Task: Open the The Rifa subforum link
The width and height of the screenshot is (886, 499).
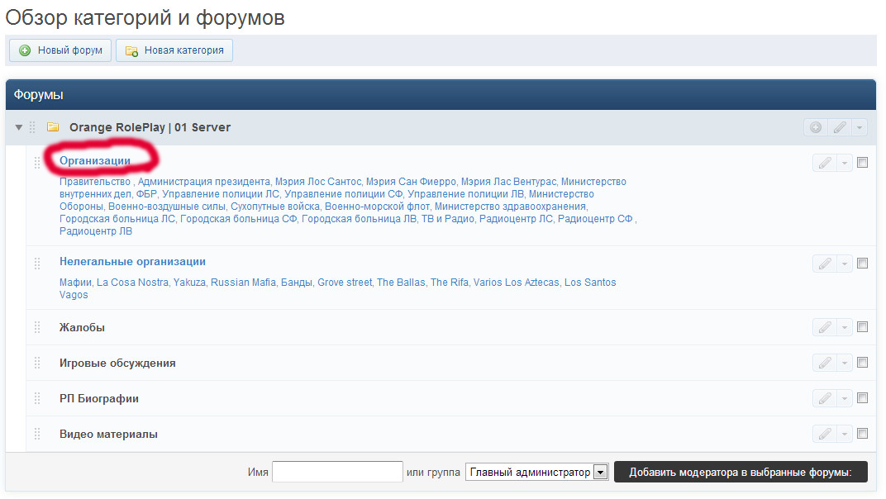Action: (x=450, y=282)
